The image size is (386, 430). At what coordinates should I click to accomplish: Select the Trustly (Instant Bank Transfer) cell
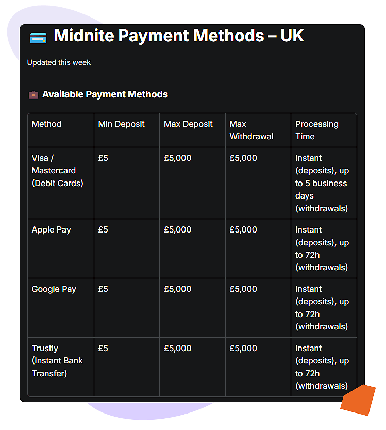tap(57, 361)
